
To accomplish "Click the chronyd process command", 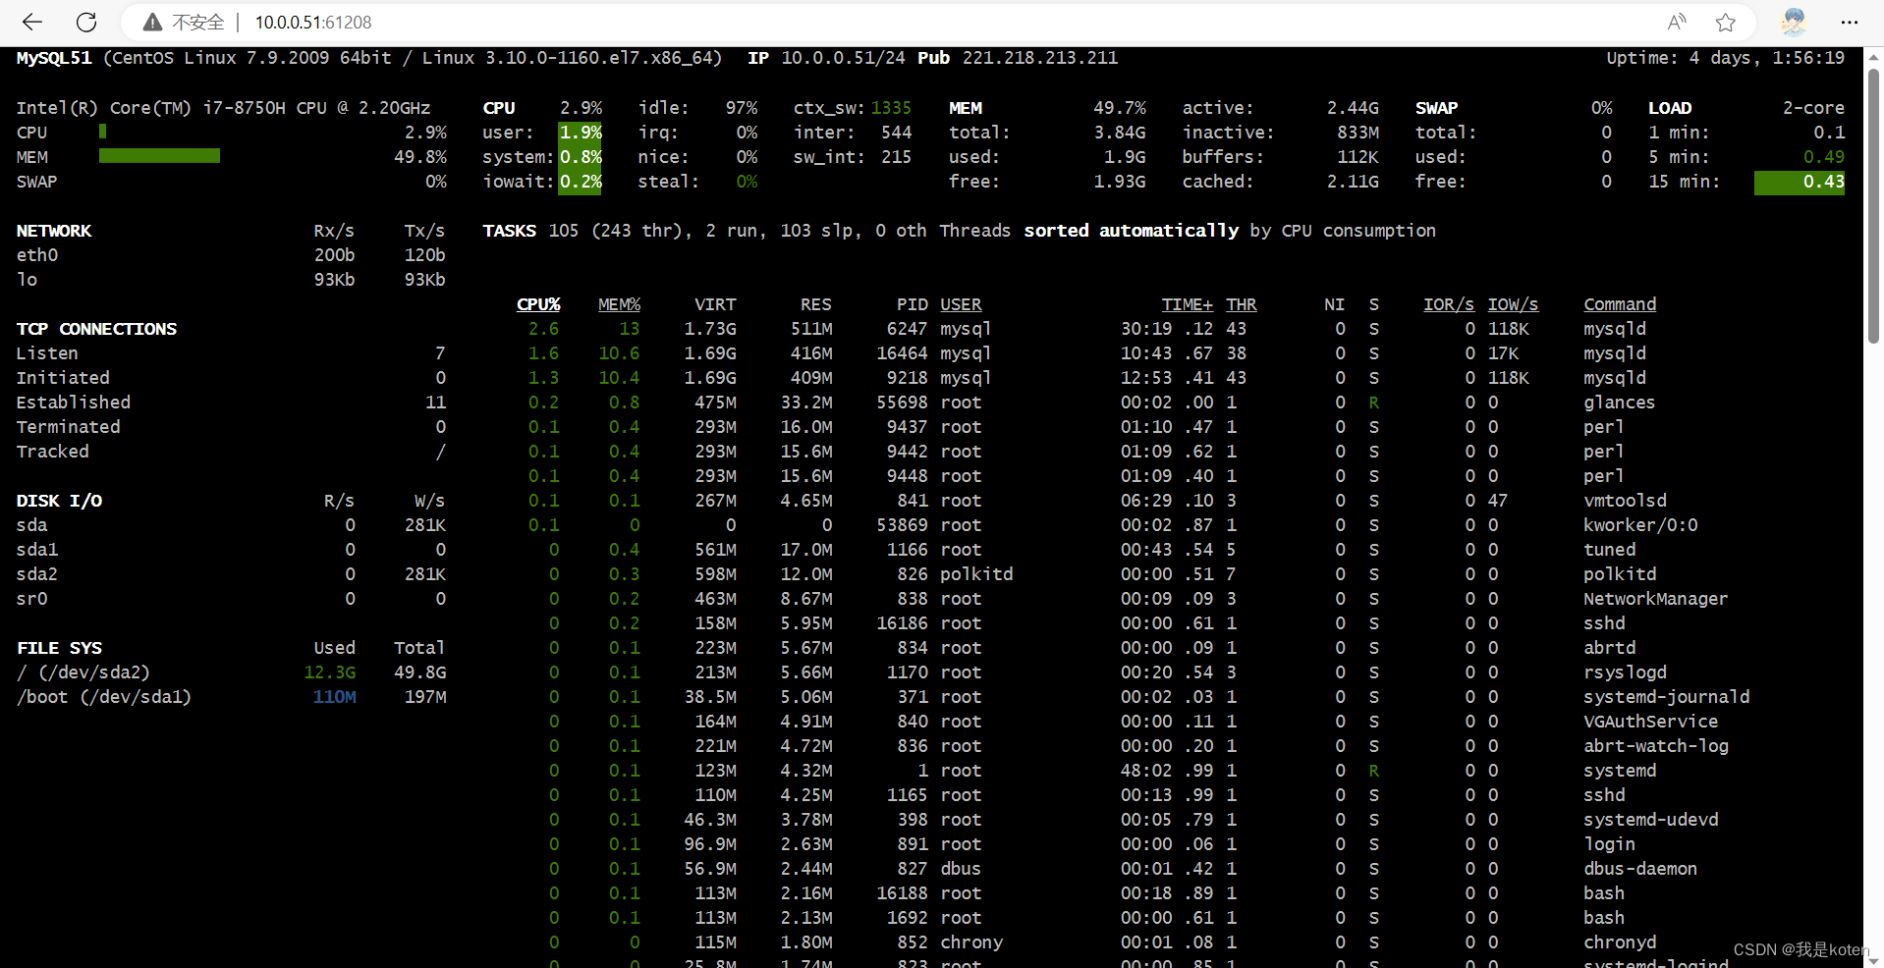I will (x=1620, y=942).
